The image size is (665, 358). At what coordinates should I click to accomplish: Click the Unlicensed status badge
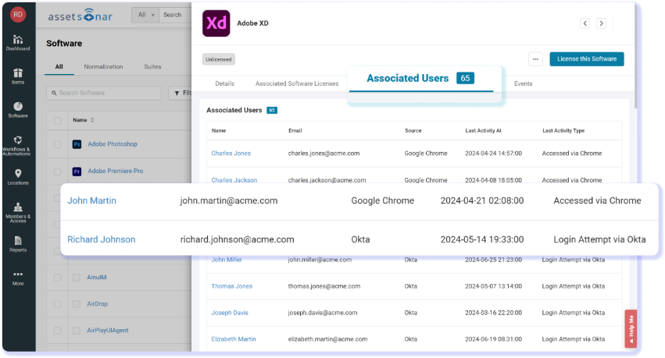pyautogui.click(x=219, y=59)
